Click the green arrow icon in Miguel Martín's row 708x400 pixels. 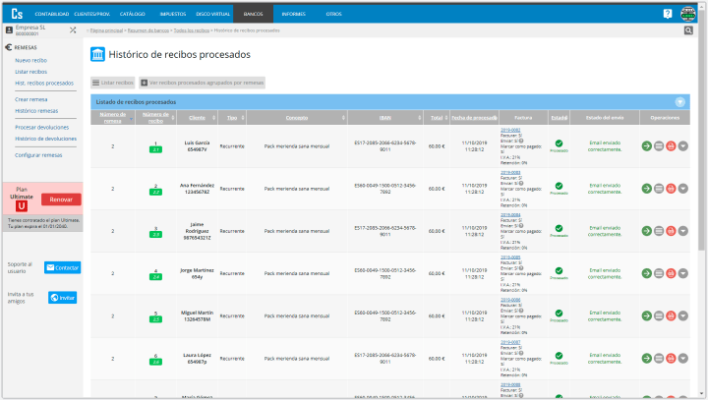[x=647, y=316]
